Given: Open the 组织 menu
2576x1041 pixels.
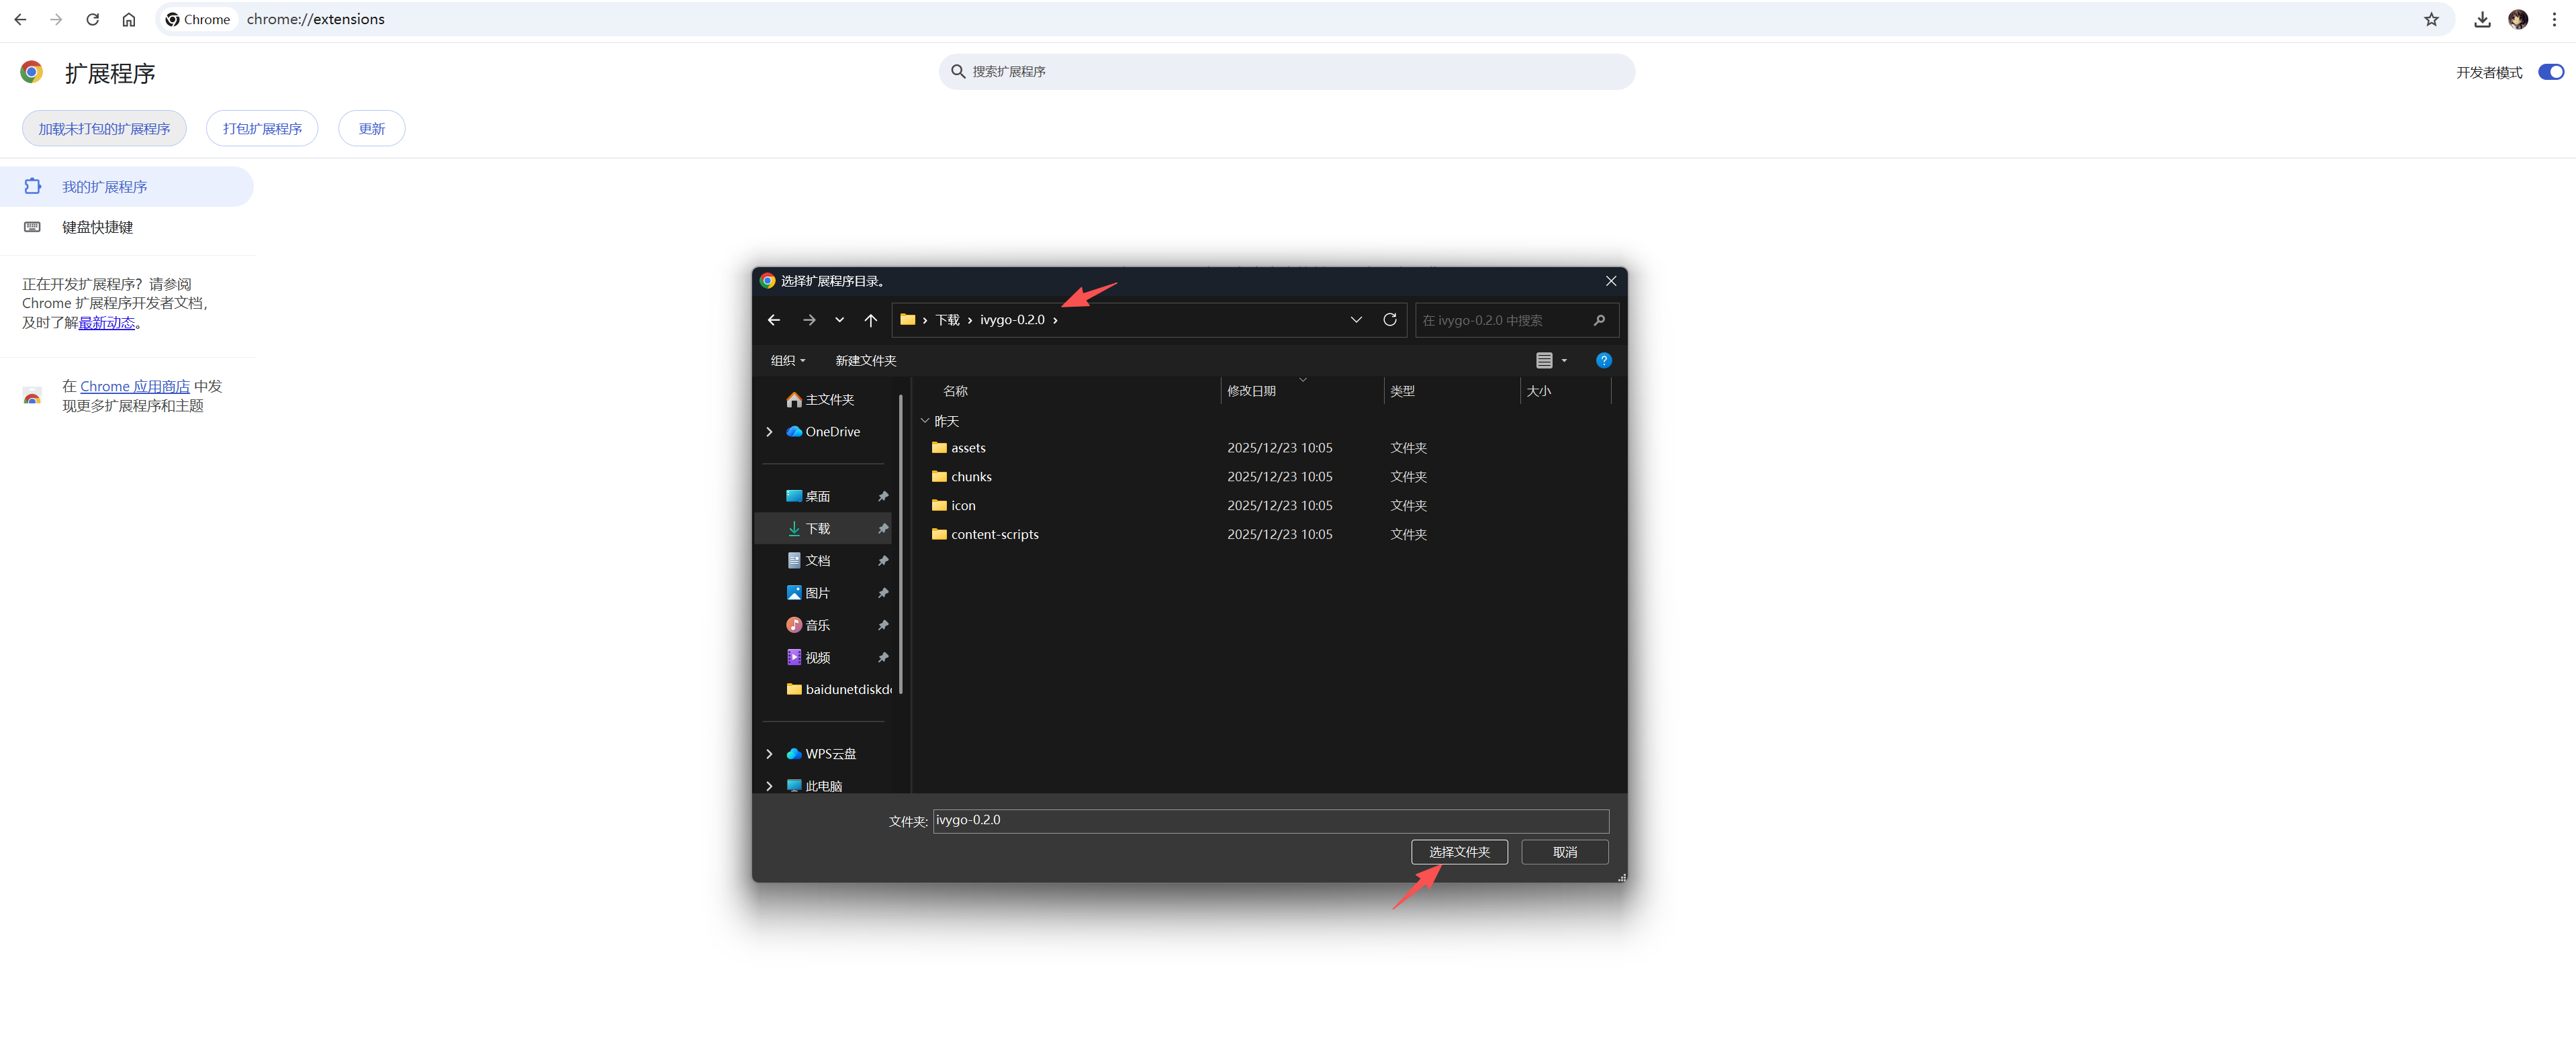Looking at the screenshot, I should click(787, 360).
